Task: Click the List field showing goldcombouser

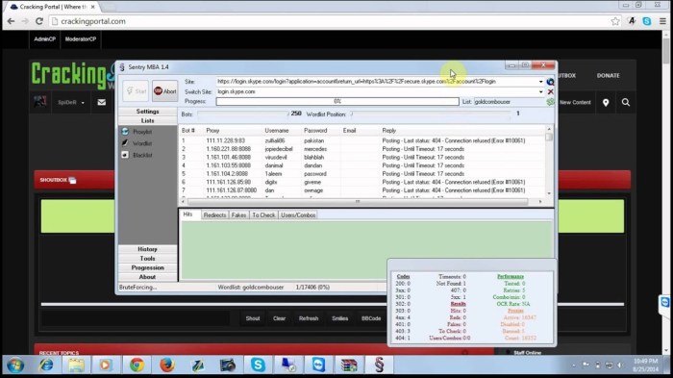Action: (510, 102)
